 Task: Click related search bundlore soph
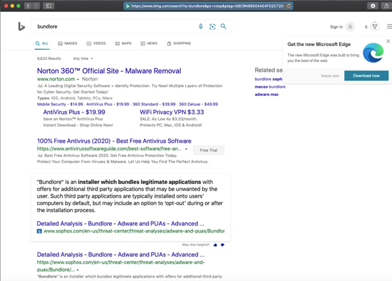pos(269,79)
